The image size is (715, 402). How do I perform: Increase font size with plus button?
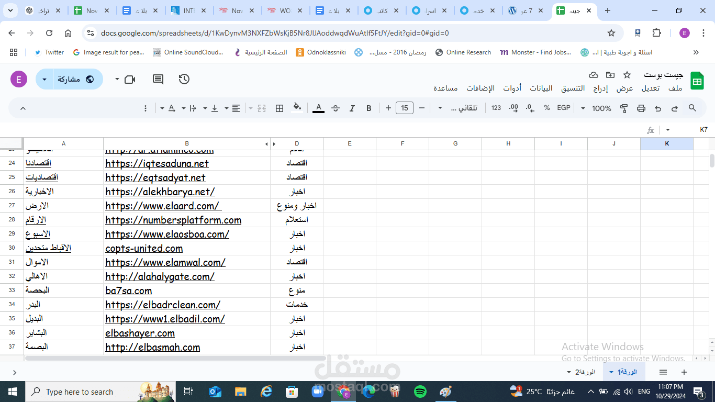pos(388,108)
